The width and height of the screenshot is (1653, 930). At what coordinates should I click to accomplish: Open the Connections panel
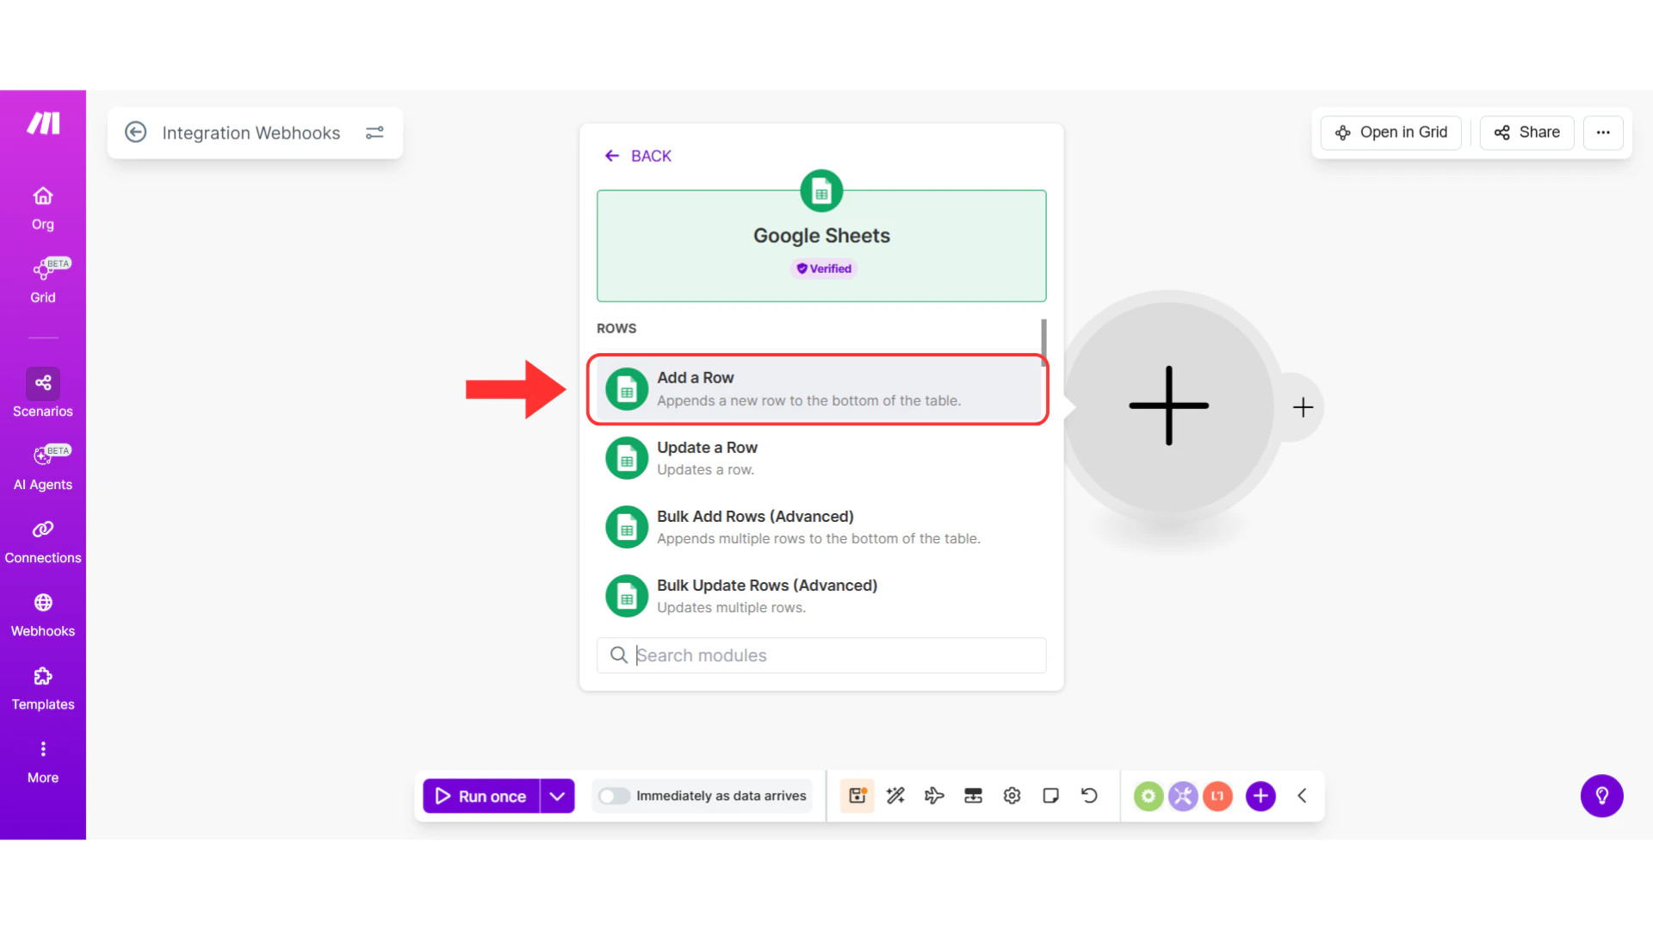click(x=42, y=540)
